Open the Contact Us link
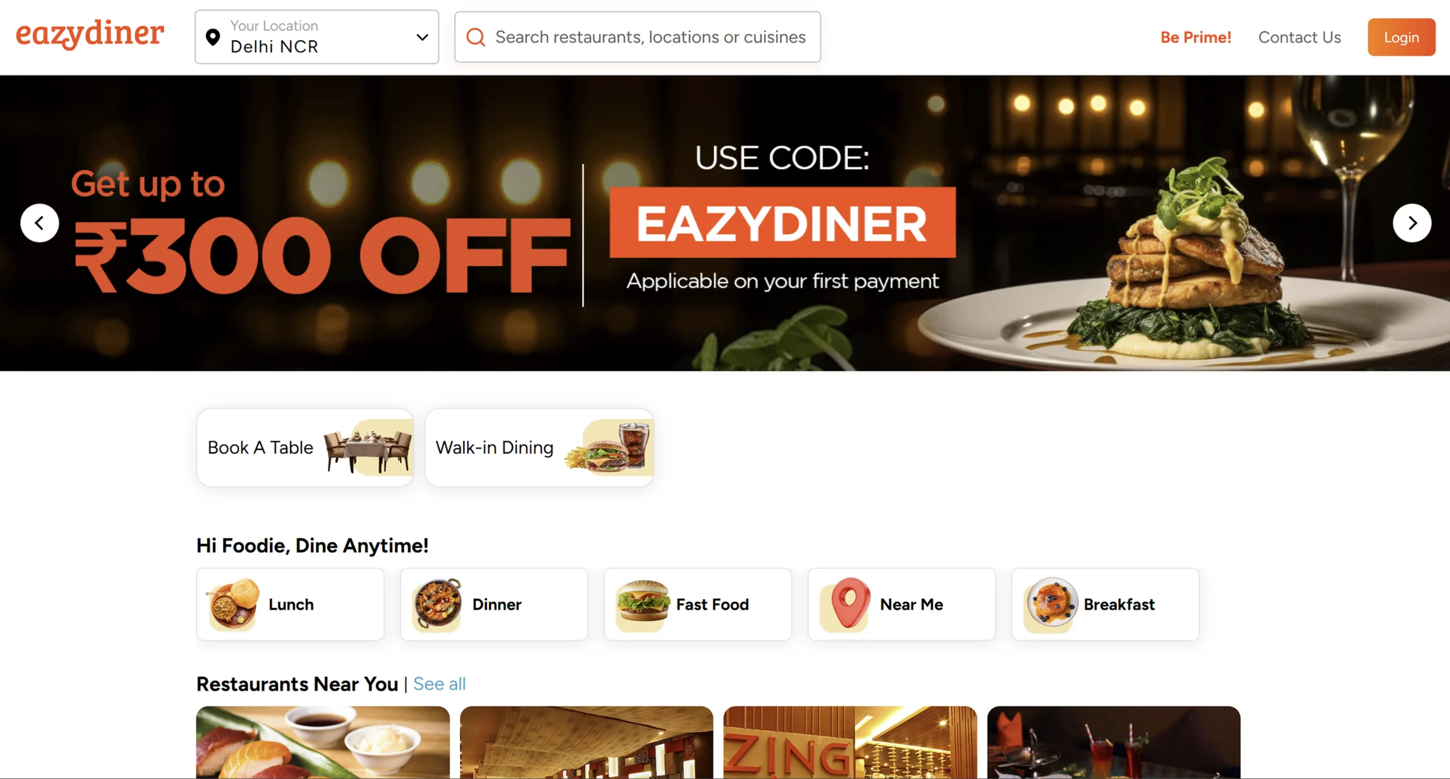 click(1299, 37)
